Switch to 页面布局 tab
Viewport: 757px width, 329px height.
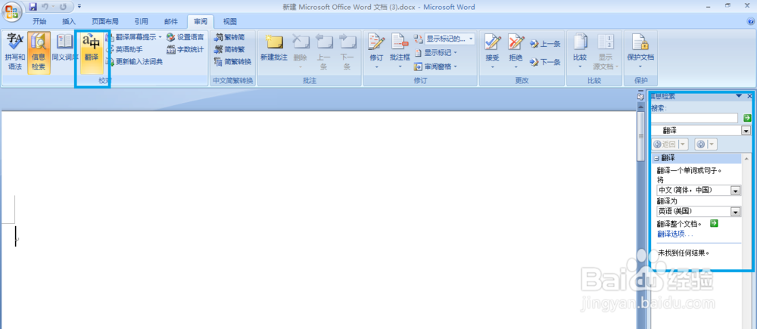(104, 21)
